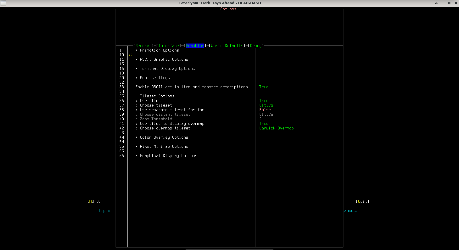The height and width of the screenshot is (250, 459).
Task: Change the Larwick Overmap tileset value
Action: tap(276, 128)
